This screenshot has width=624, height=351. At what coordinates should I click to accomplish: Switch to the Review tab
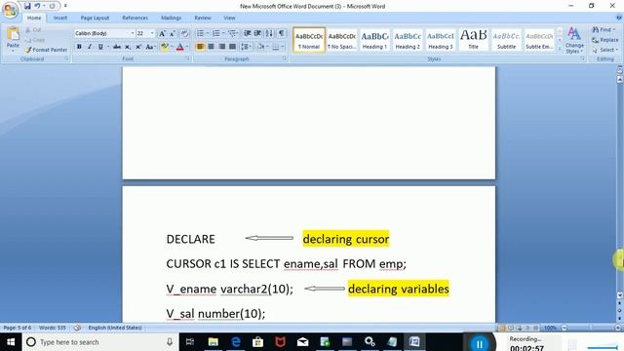[203, 18]
